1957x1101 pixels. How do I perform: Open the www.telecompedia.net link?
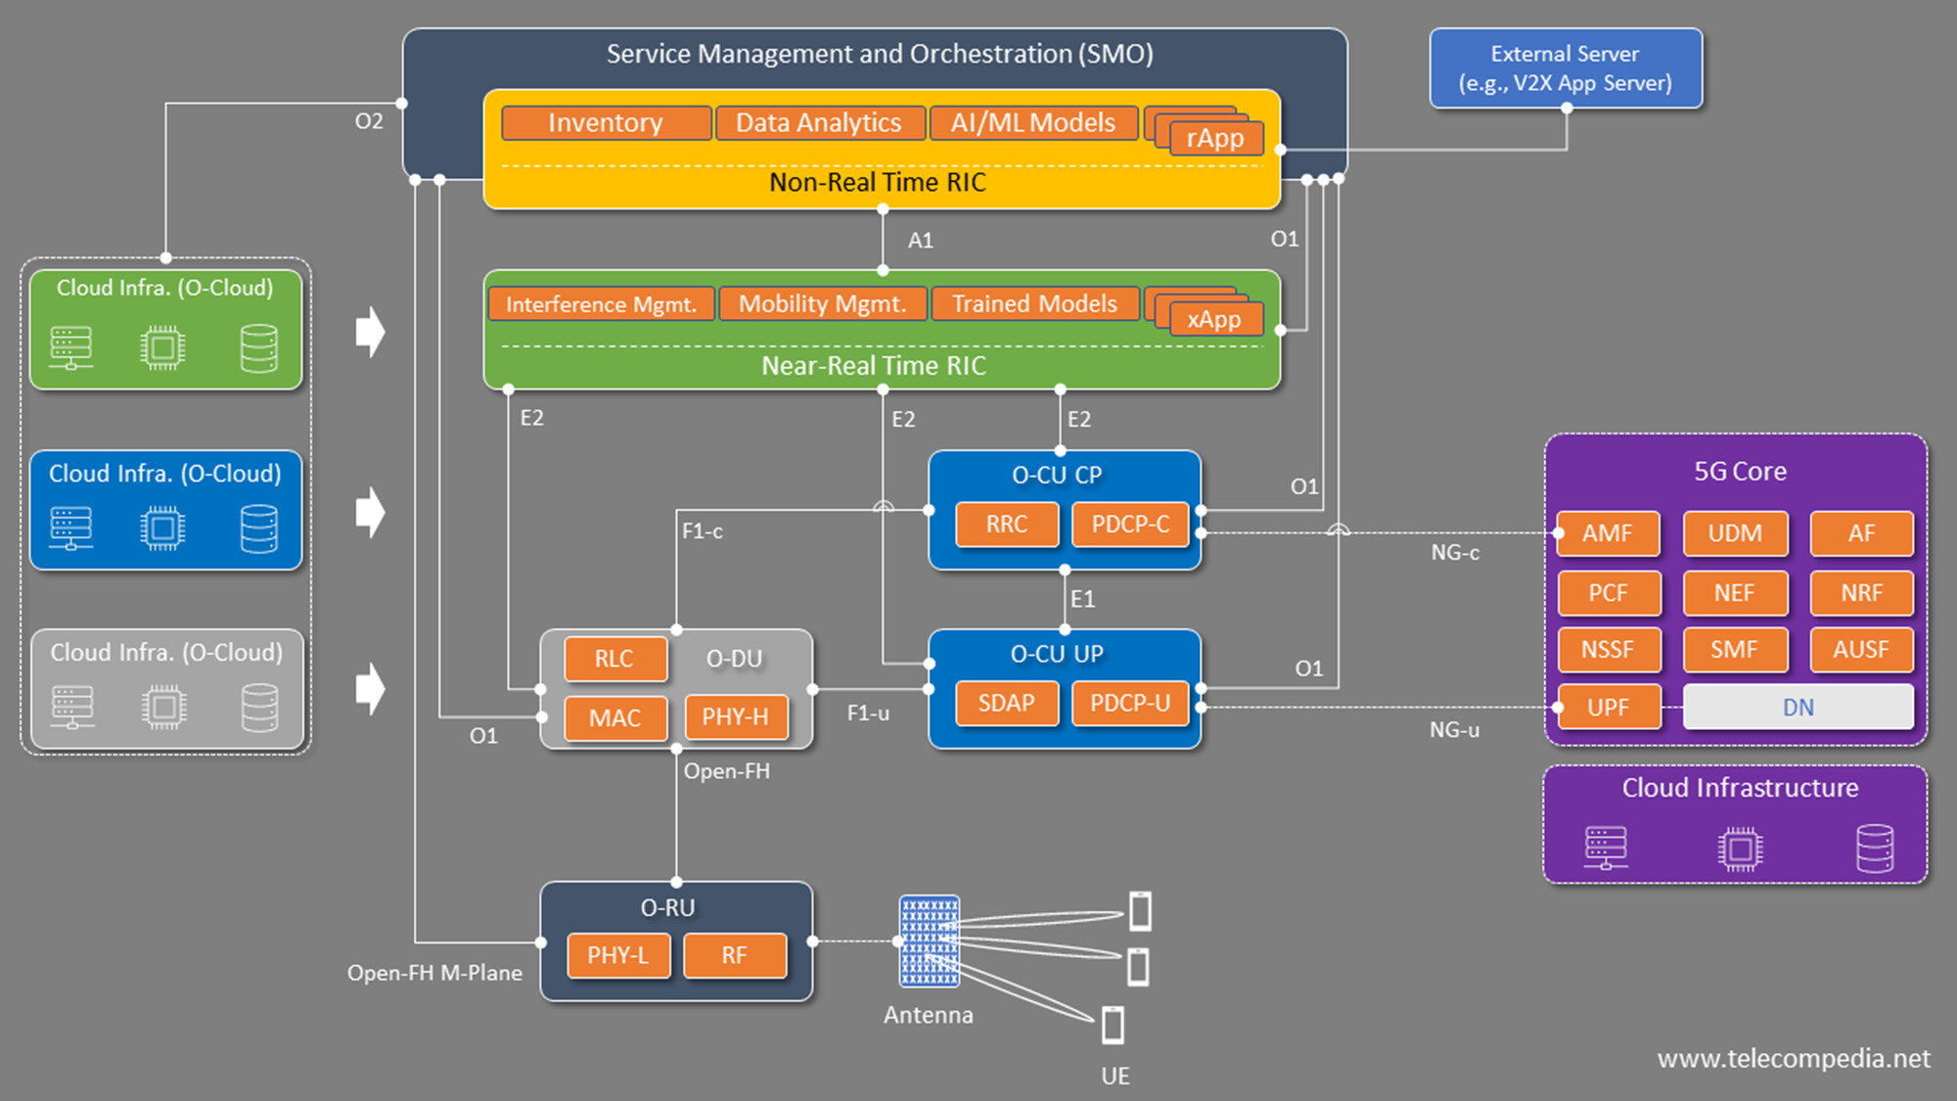coord(1793,1058)
